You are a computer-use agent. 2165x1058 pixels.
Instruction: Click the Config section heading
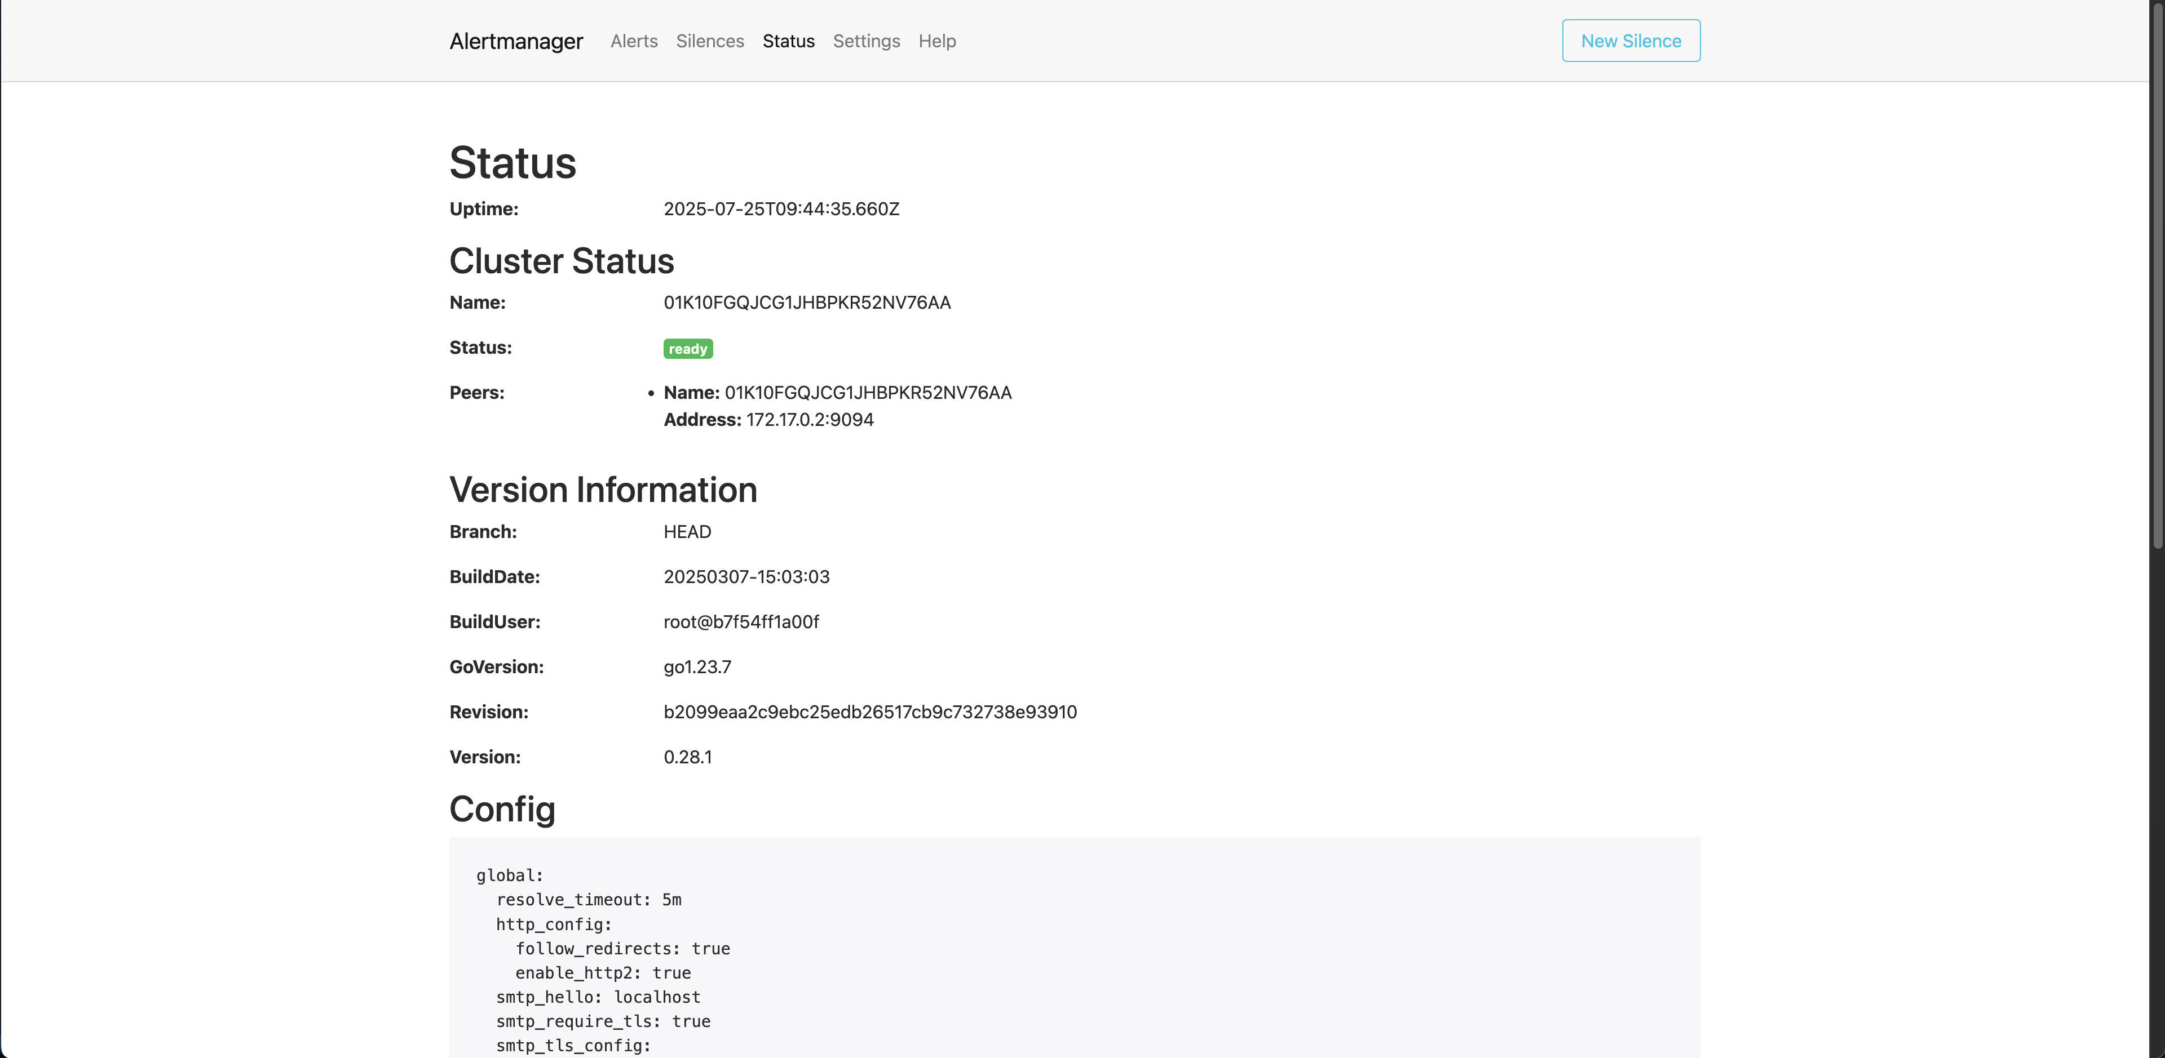(502, 808)
